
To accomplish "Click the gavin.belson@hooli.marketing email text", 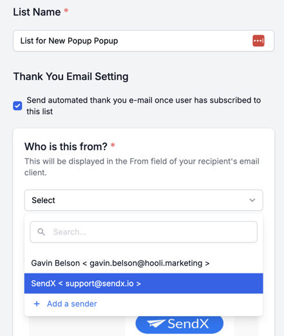I will click(146, 263).
